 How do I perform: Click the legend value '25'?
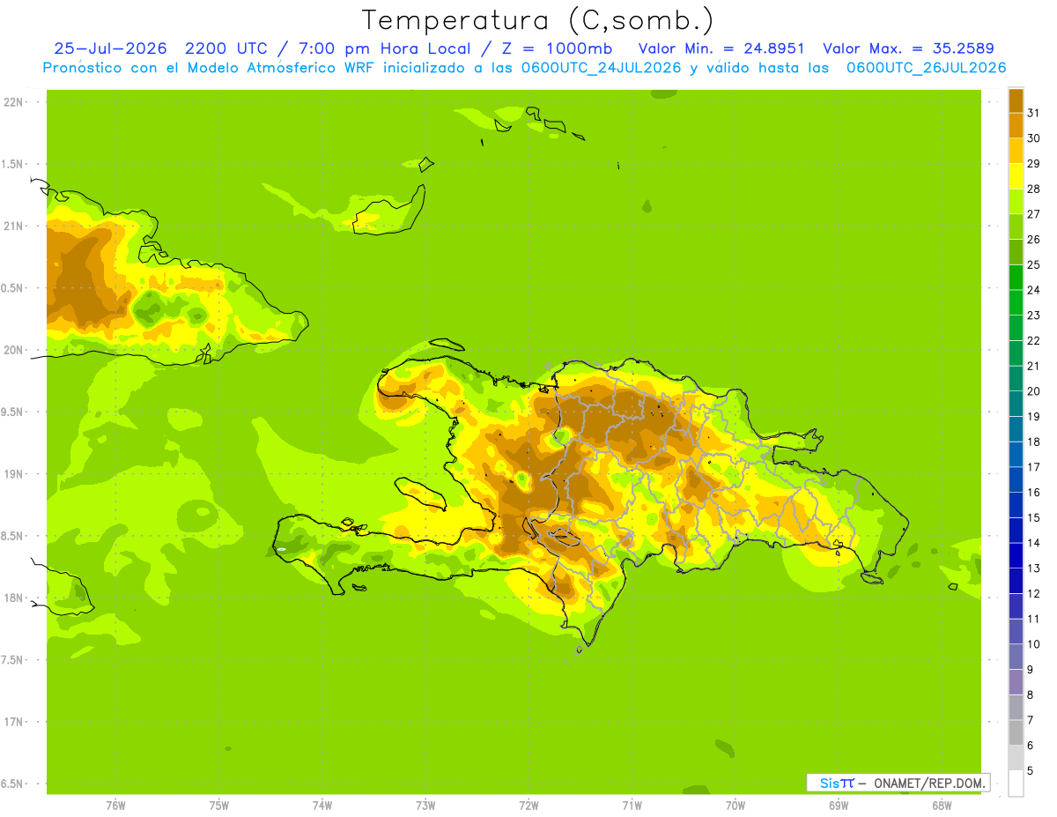coord(1033,264)
